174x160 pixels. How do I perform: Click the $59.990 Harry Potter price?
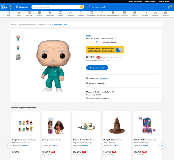pyautogui.click(x=107, y=152)
